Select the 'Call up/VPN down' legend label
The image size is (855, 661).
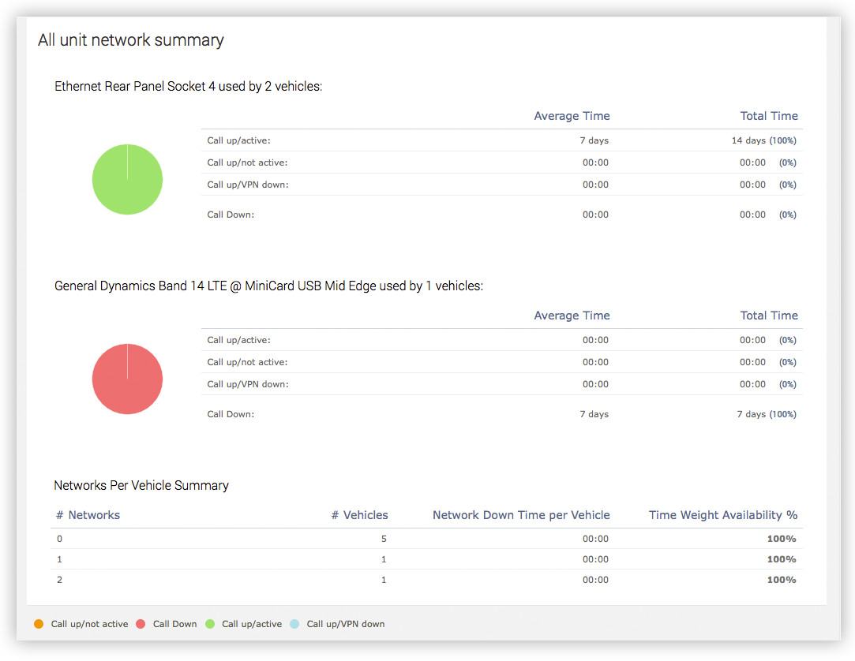pyautogui.click(x=346, y=624)
